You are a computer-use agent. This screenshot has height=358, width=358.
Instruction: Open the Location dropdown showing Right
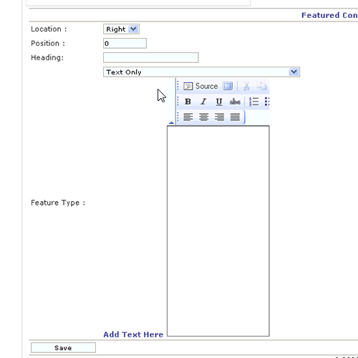121,29
